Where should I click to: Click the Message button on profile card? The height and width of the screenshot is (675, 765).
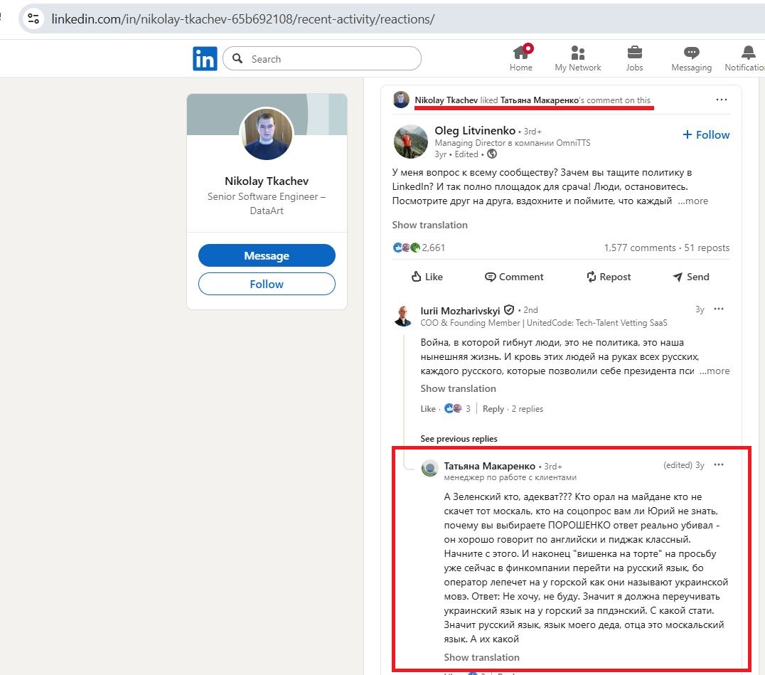(x=267, y=255)
